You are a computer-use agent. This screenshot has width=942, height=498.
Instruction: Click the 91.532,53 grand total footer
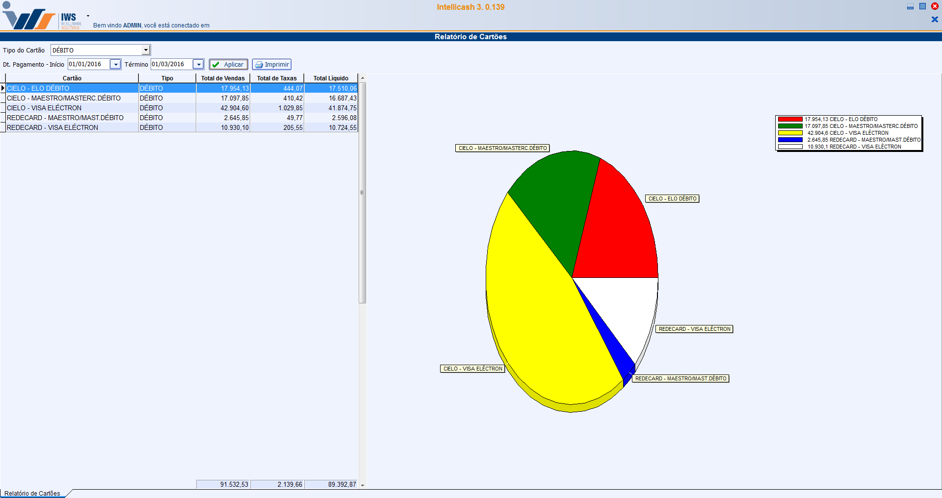tap(223, 484)
